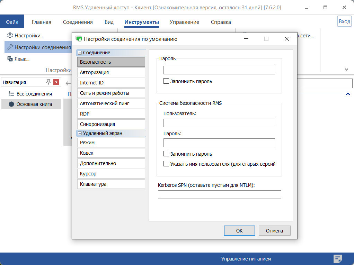Open the Вид ribbon tab
This screenshot has height=265, width=354.
(x=109, y=22)
